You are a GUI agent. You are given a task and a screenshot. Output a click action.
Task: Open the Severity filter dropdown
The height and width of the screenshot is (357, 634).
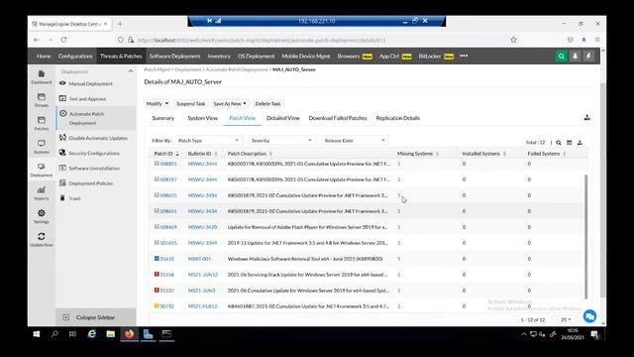tap(281, 141)
